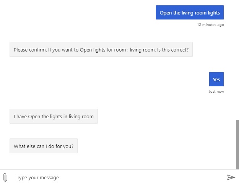The height and width of the screenshot is (185, 239).
Task: Click the bot's "Please confirm" message bubble
Action: [x=101, y=50]
